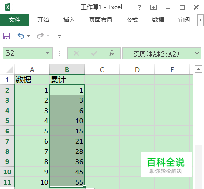Select column B header
Screen dimensions: 204x189
[x=67, y=70]
